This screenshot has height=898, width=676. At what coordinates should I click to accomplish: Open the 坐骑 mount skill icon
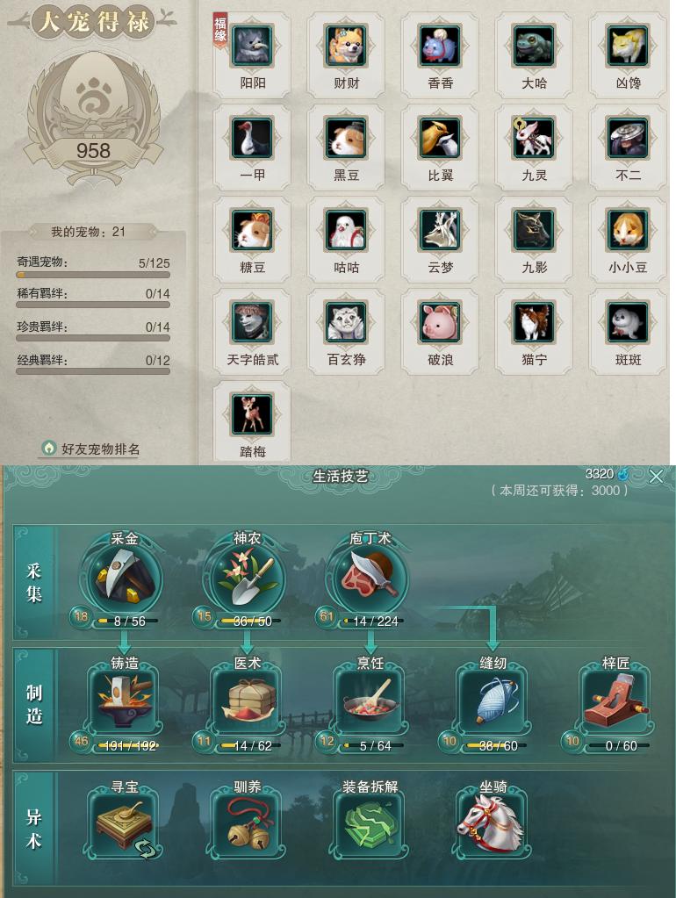[493, 822]
